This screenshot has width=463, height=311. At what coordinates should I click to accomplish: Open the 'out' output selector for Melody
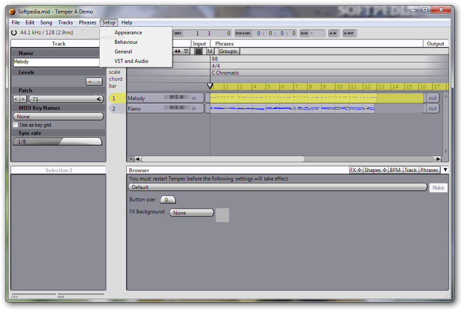(x=433, y=98)
